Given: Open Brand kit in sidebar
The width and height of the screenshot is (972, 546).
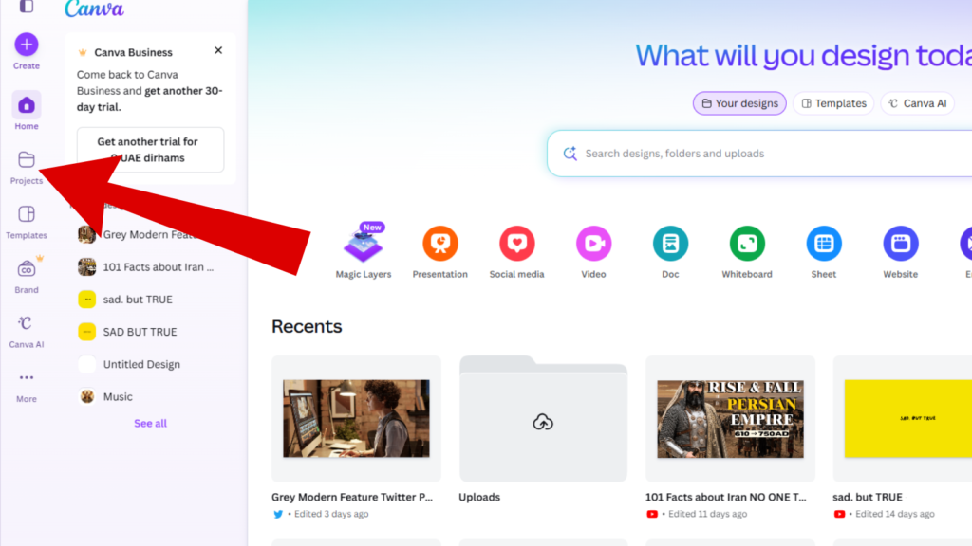Looking at the screenshot, I should click(27, 270).
